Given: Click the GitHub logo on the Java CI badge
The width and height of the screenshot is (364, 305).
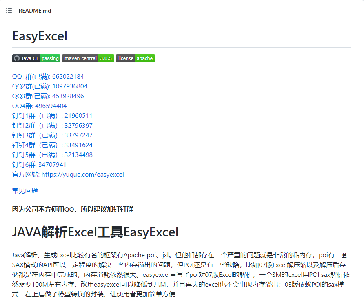Looking at the screenshot, I should pos(16,58).
